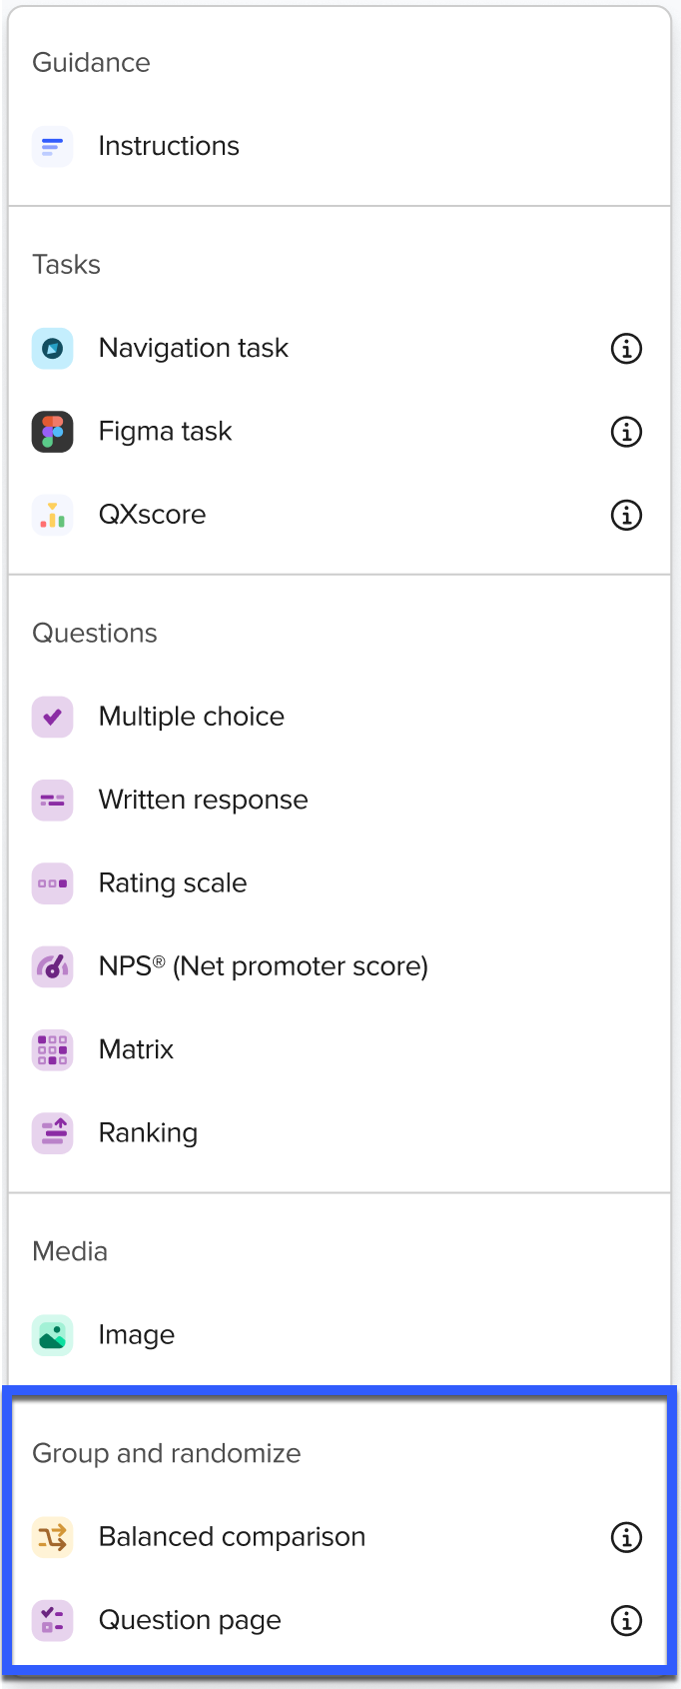Image resolution: width=681 pixels, height=1689 pixels.
Task: Add a Question page item
Action: [x=190, y=1620]
